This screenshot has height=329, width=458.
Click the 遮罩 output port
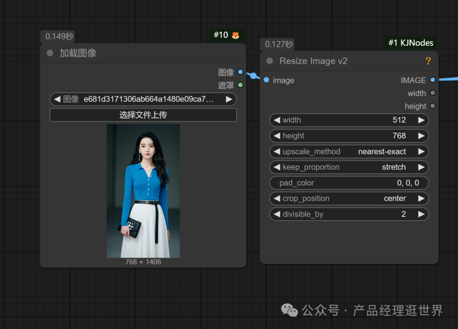click(x=240, y=85)
